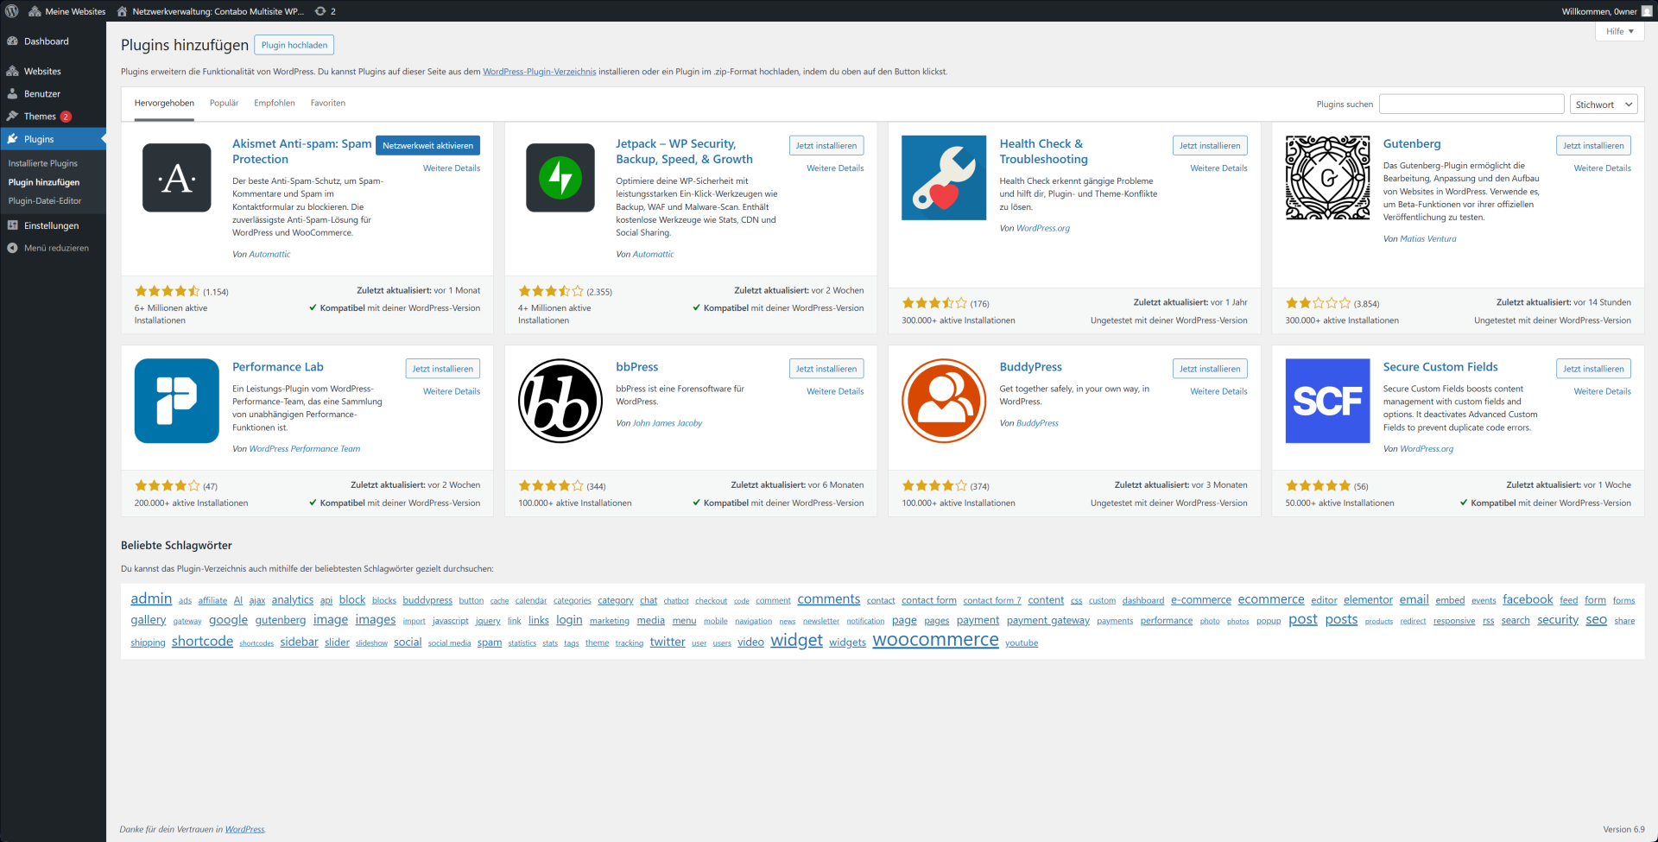Open the Benutzer sidebar icon
The image size is (1658, 842).
coord(12,93)
